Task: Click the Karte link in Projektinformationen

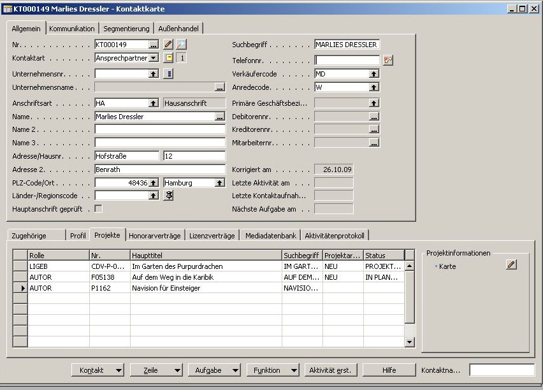Action: tap(447, 266)
